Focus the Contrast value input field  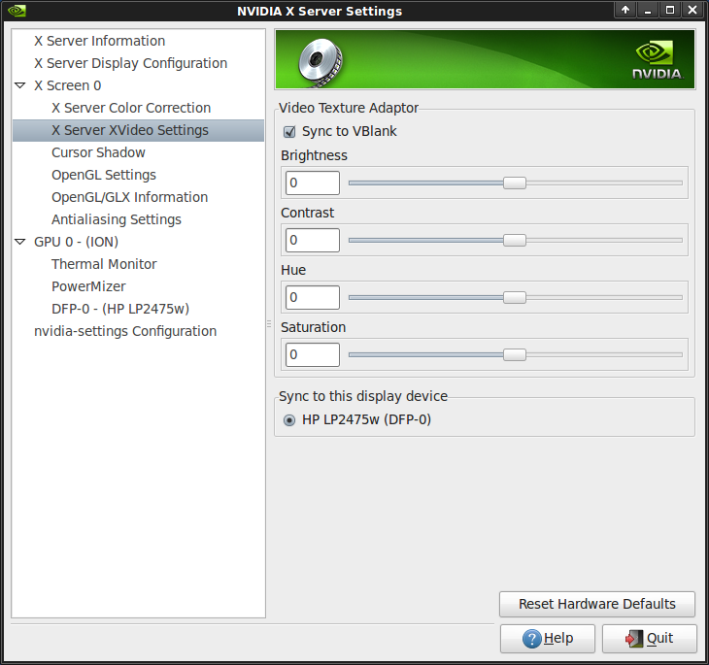click(x=313, y=241)
